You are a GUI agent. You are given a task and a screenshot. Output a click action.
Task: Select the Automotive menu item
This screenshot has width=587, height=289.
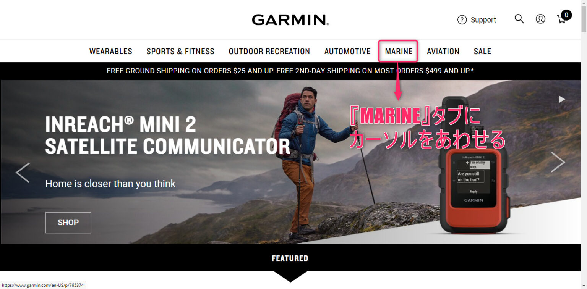347,51
